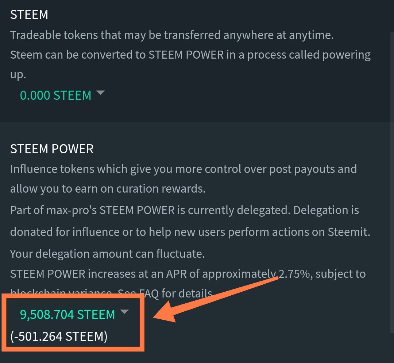Select the 9,508.704 STEEM power balance
The height and width of the screenshot is (363, 394).
pyautogui.click(x=67, y=314)
